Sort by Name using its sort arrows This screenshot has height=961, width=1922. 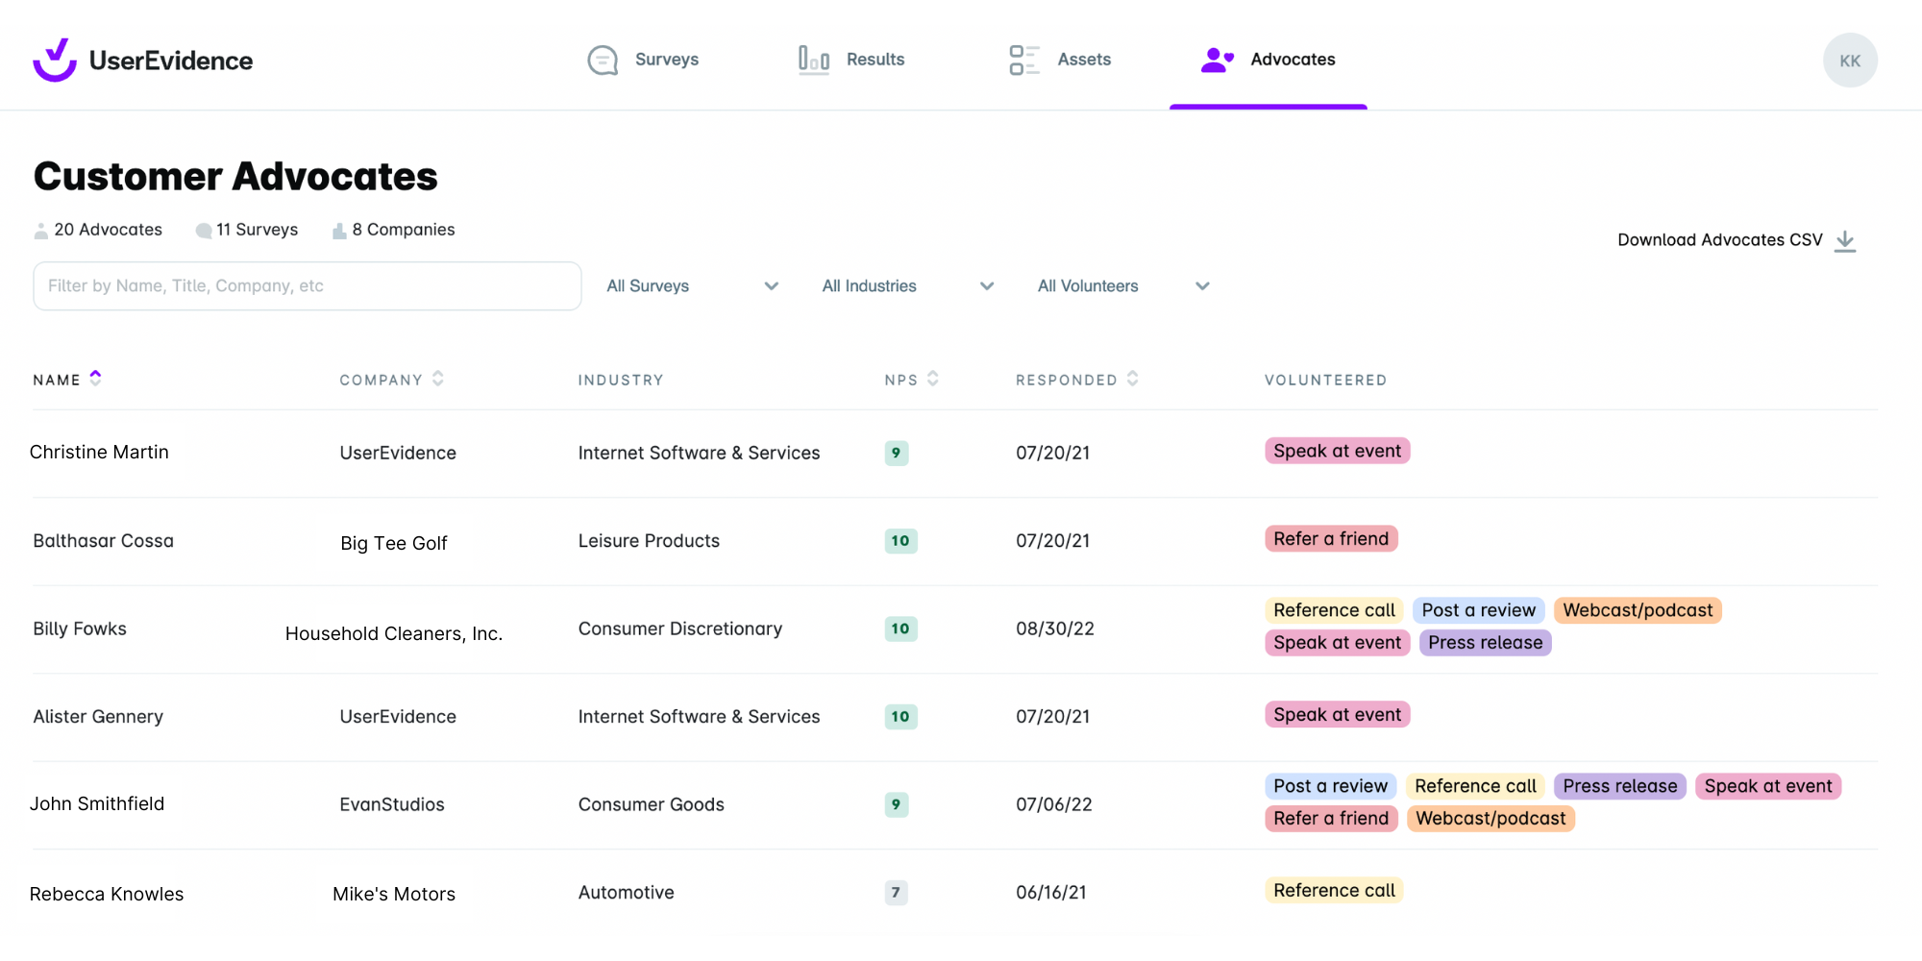(95, 378)
